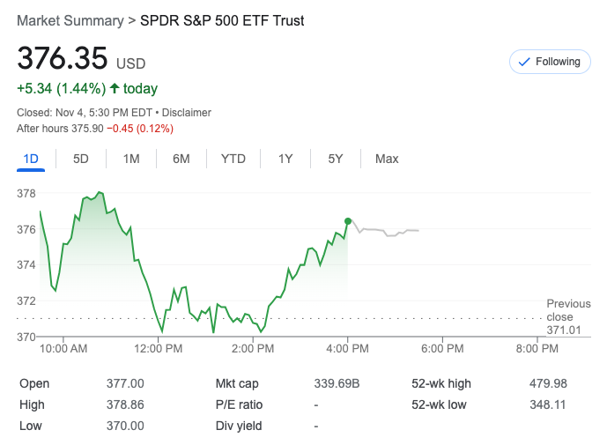
Task: Show the 5Y price chart
Action: (336, 159)
